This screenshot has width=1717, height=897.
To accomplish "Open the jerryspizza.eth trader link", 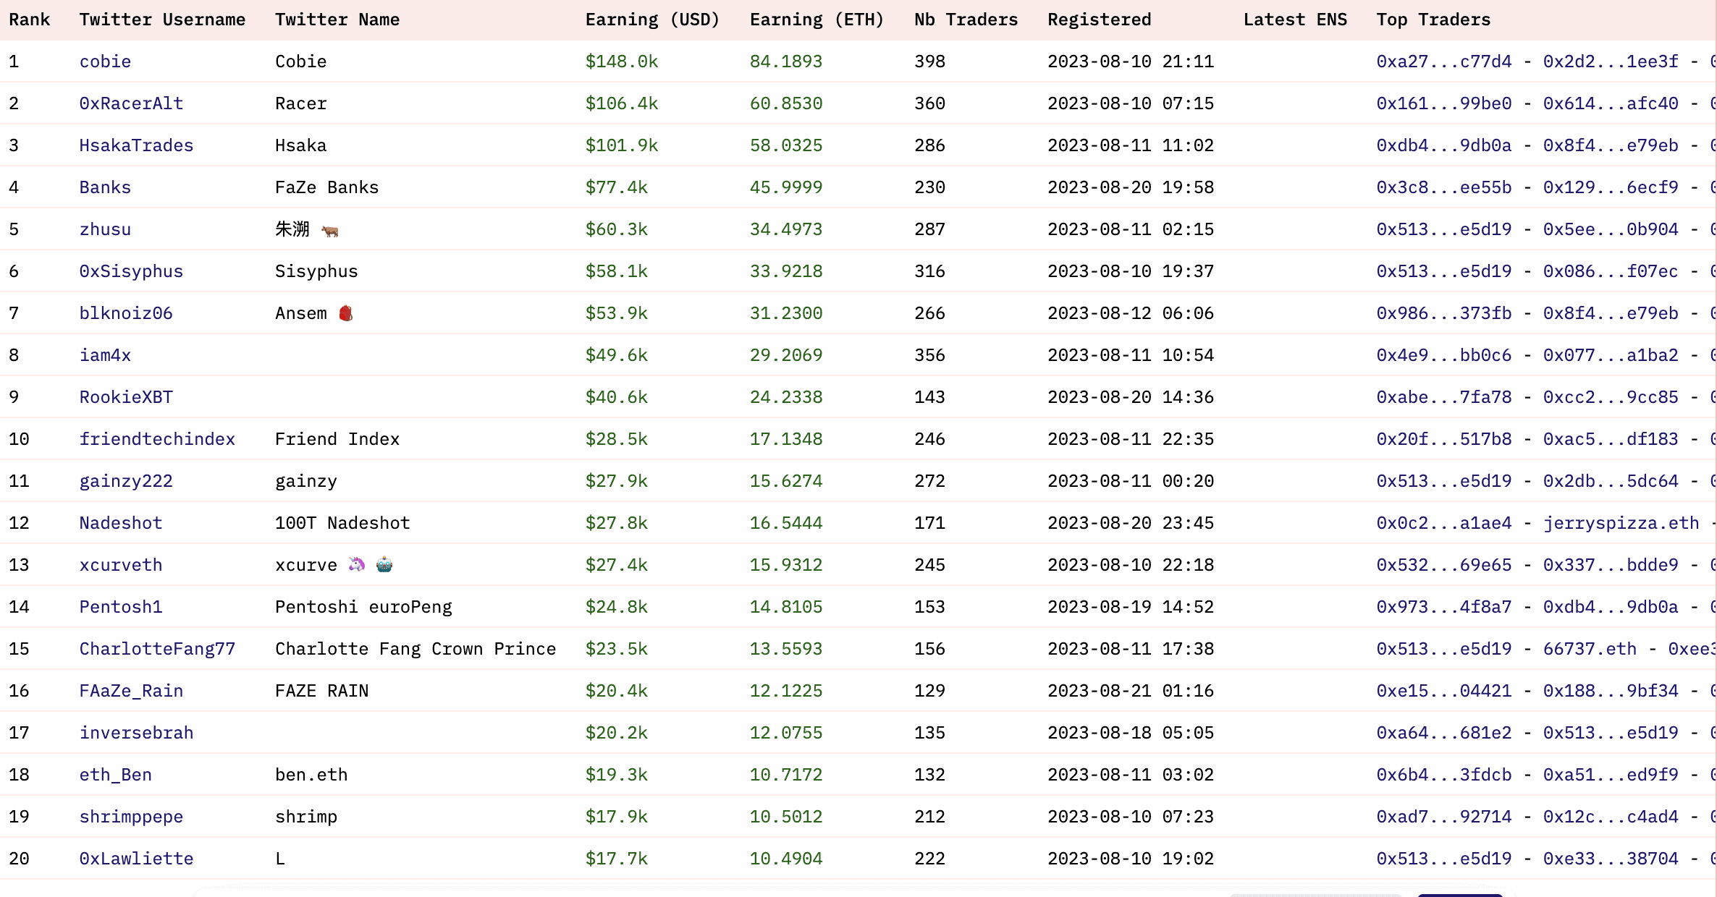I will (x=1621, y=523).
